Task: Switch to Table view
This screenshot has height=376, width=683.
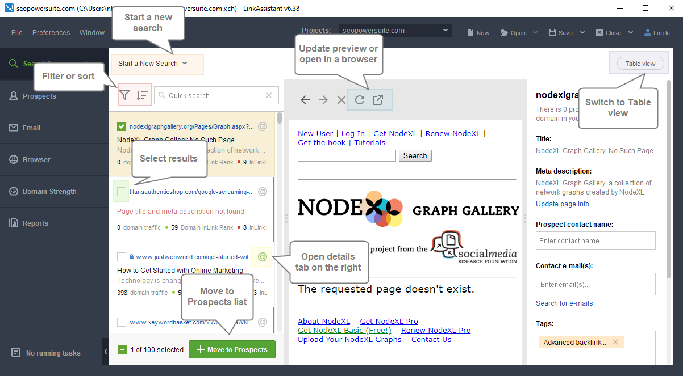Action: [x=640, y=64]
